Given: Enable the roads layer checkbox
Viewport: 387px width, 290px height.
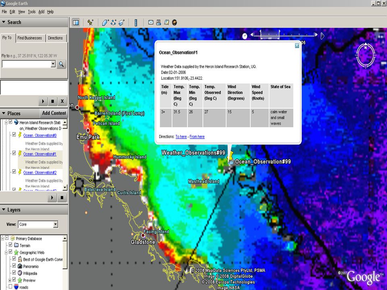Looking at the screenshot, I should click(x=10, y=286).
